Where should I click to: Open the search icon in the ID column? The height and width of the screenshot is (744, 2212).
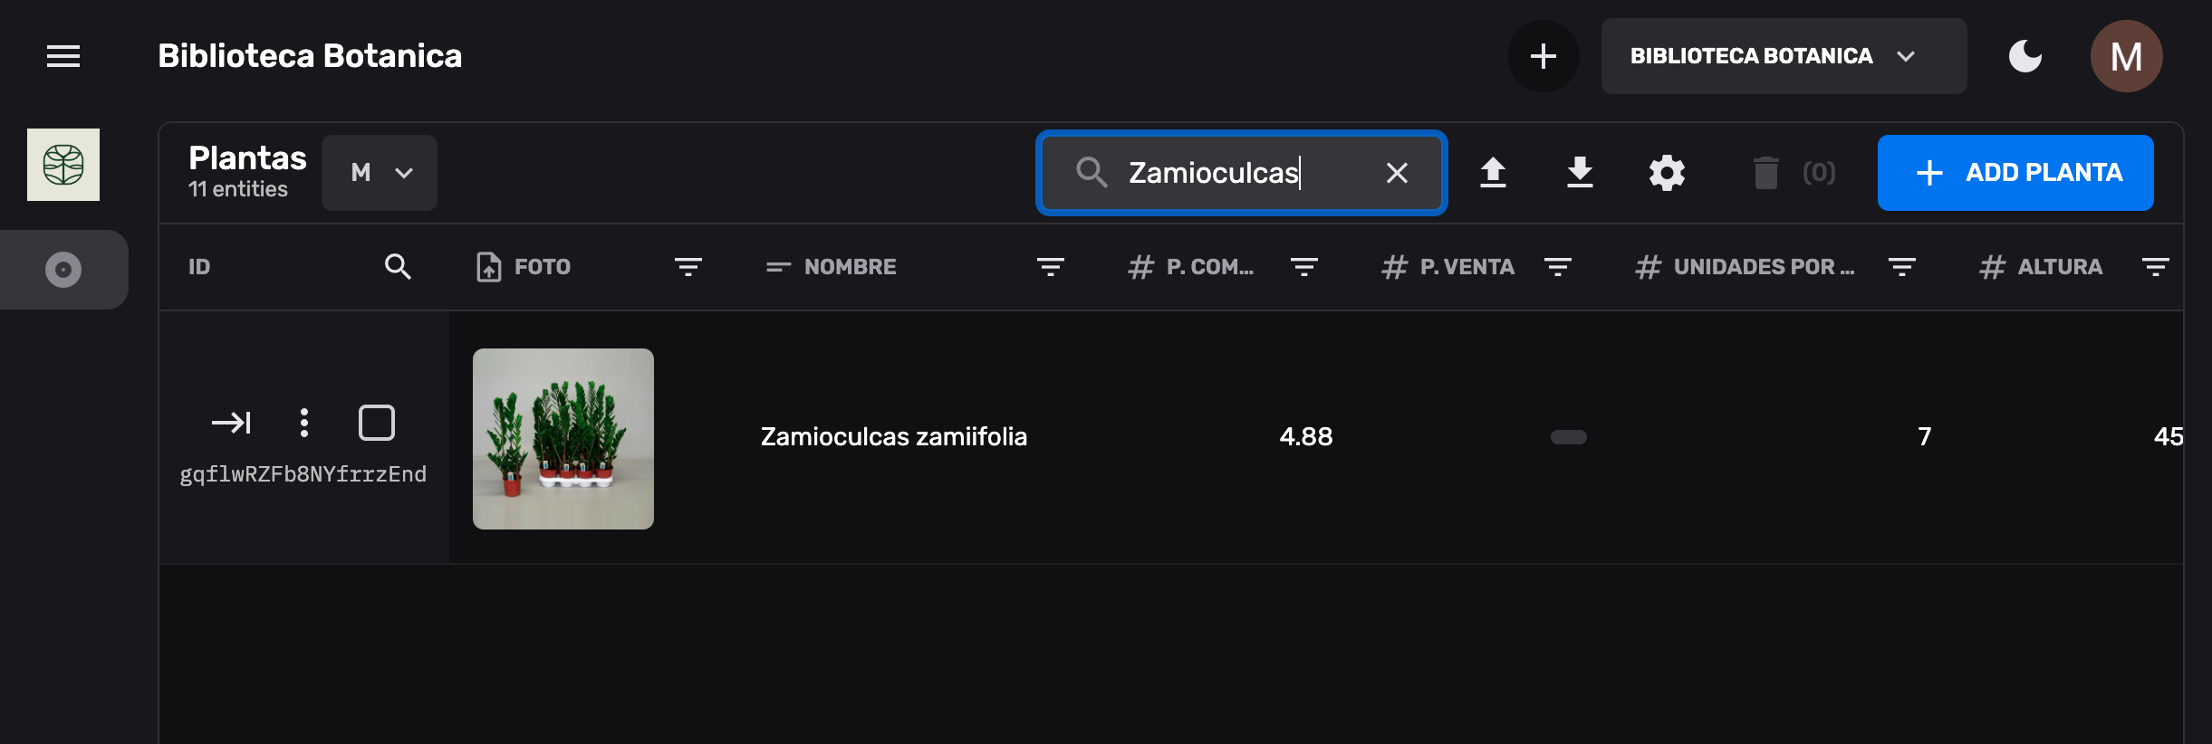399,266
